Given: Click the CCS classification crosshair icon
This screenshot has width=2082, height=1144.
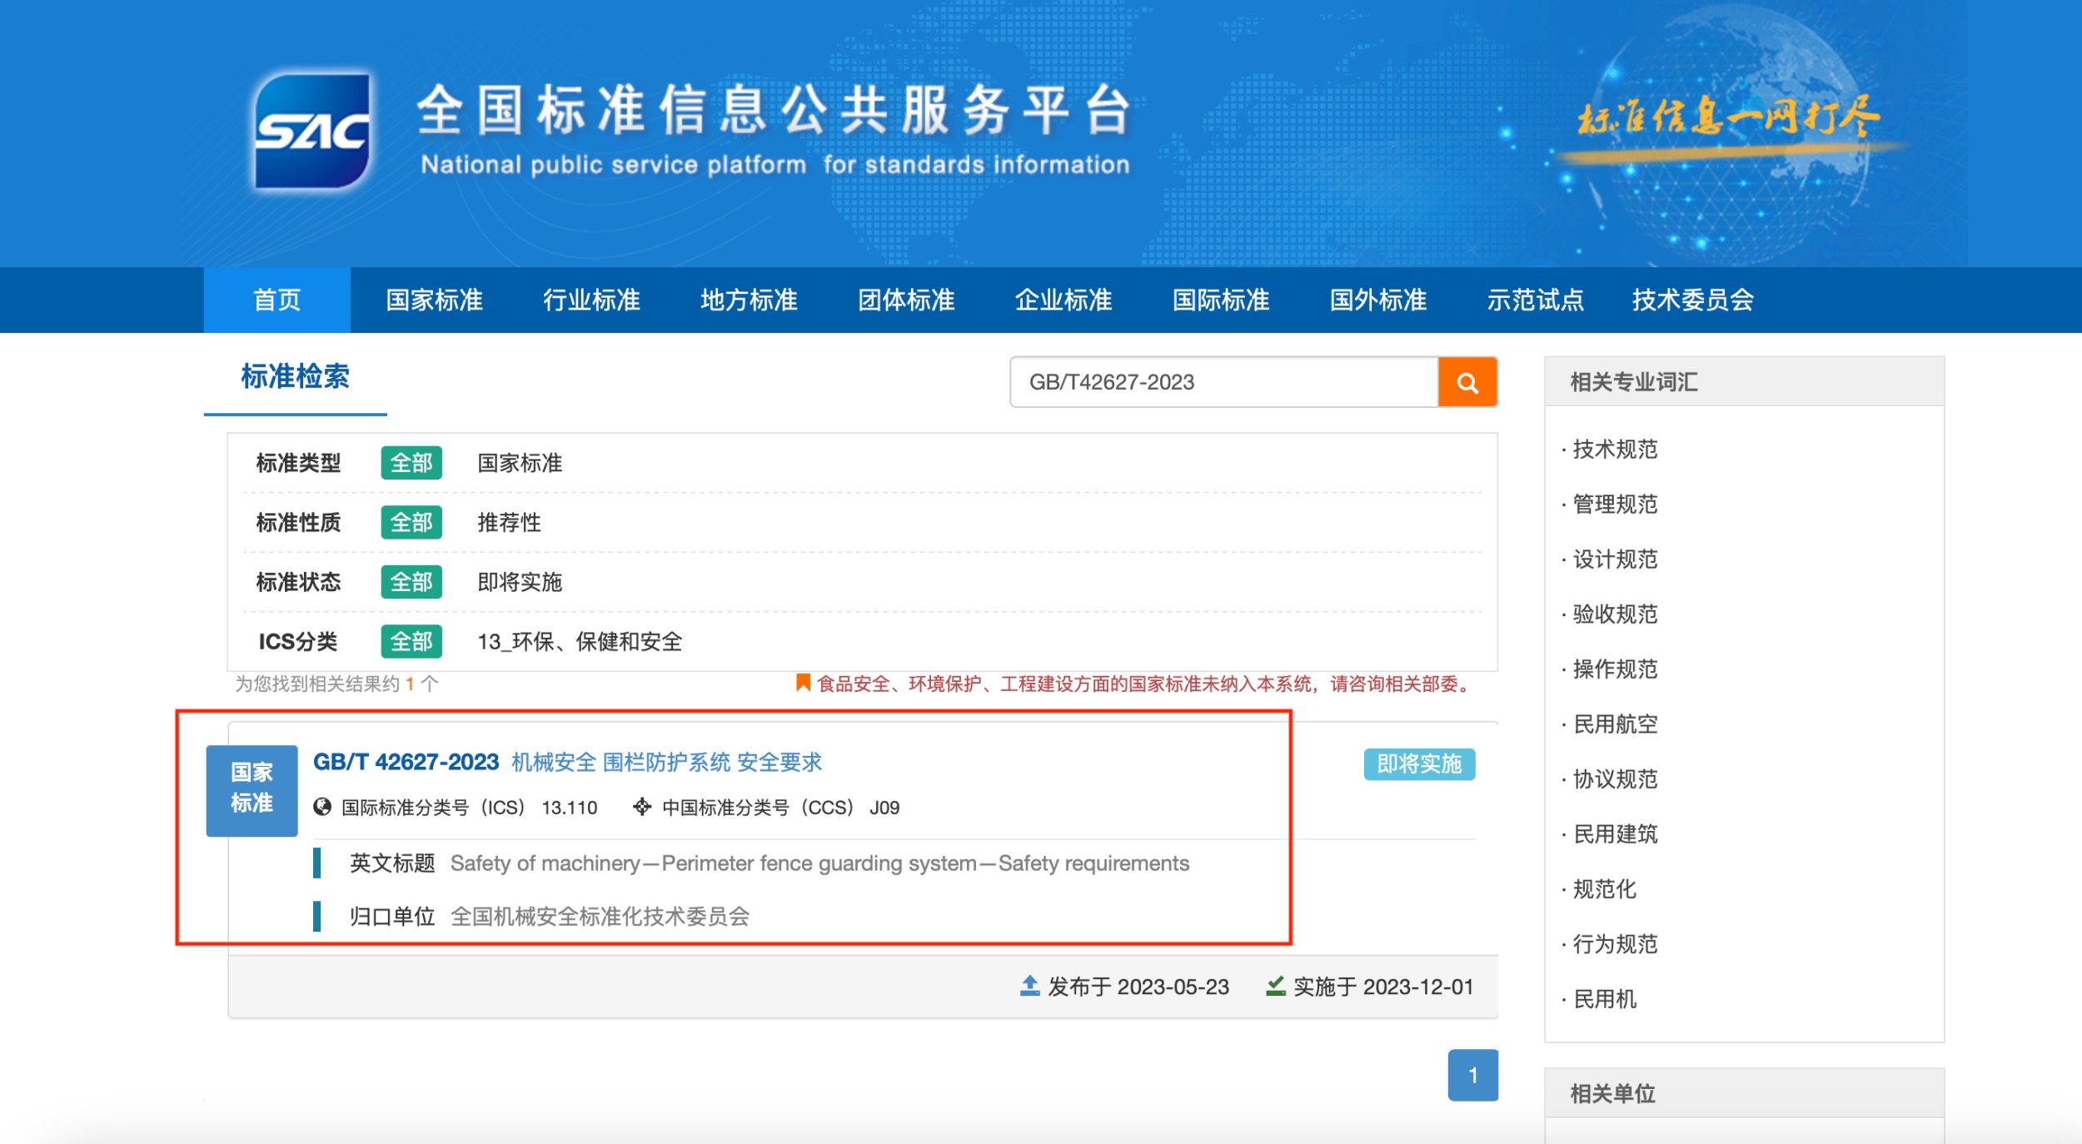Looking at the screenshot, I should click(x=641, y=807).
